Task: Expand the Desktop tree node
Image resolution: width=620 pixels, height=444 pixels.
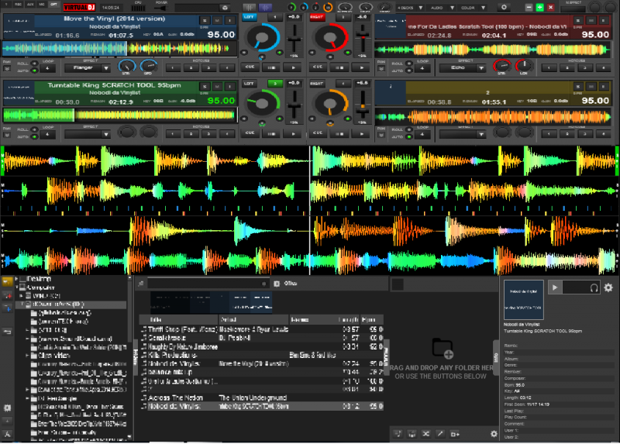Action: click(16, 279)
